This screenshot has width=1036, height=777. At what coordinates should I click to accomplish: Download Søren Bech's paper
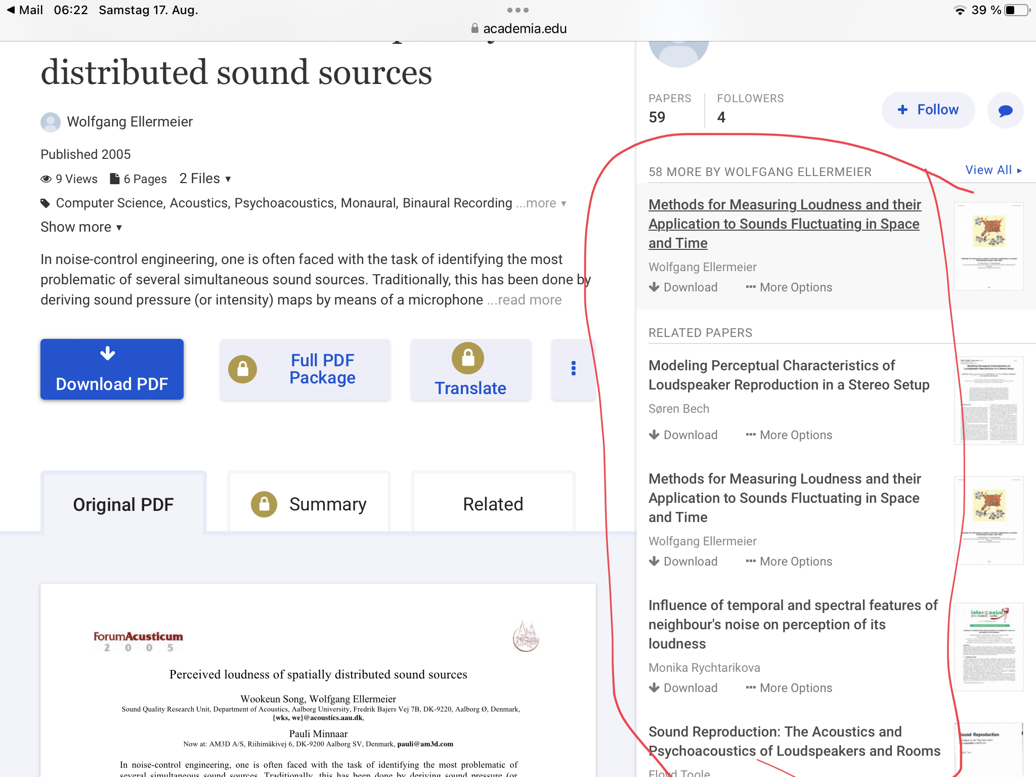click(x=683, y=435)
